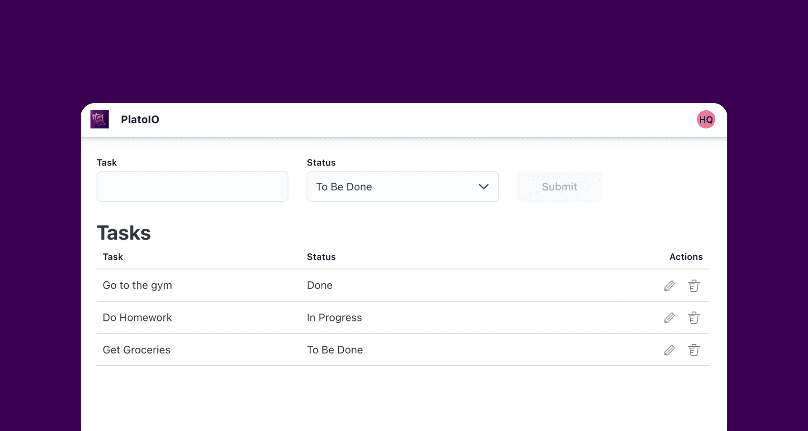Viewport: 808px width, 431px height.
Task: Click the PlatoIO title text
Action: 140,120
